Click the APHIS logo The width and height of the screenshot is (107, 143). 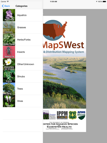[81, 115]
